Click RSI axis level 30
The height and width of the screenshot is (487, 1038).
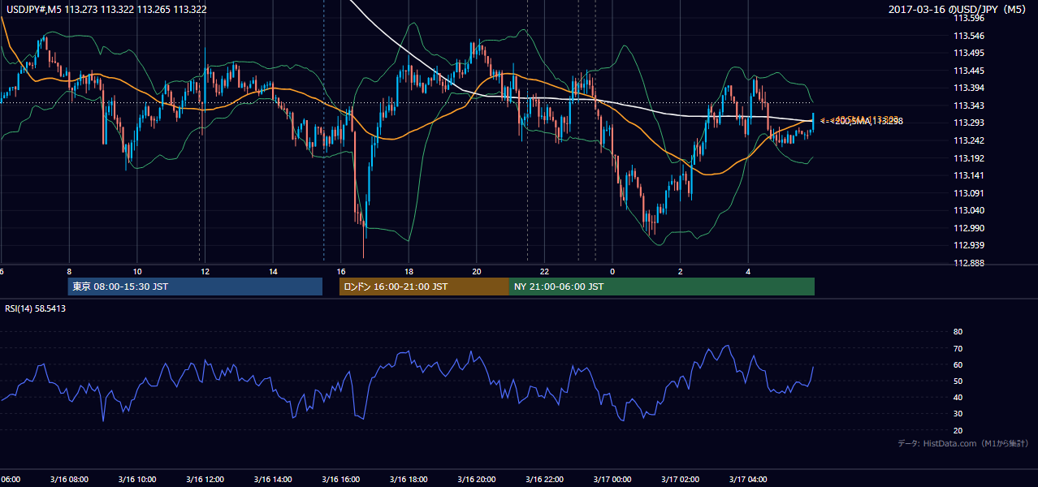tap(958, 413)
